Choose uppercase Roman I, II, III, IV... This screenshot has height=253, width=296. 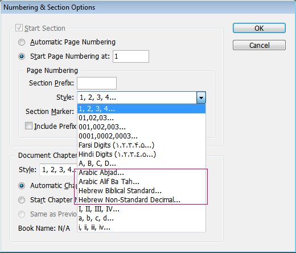pos(141,209)
